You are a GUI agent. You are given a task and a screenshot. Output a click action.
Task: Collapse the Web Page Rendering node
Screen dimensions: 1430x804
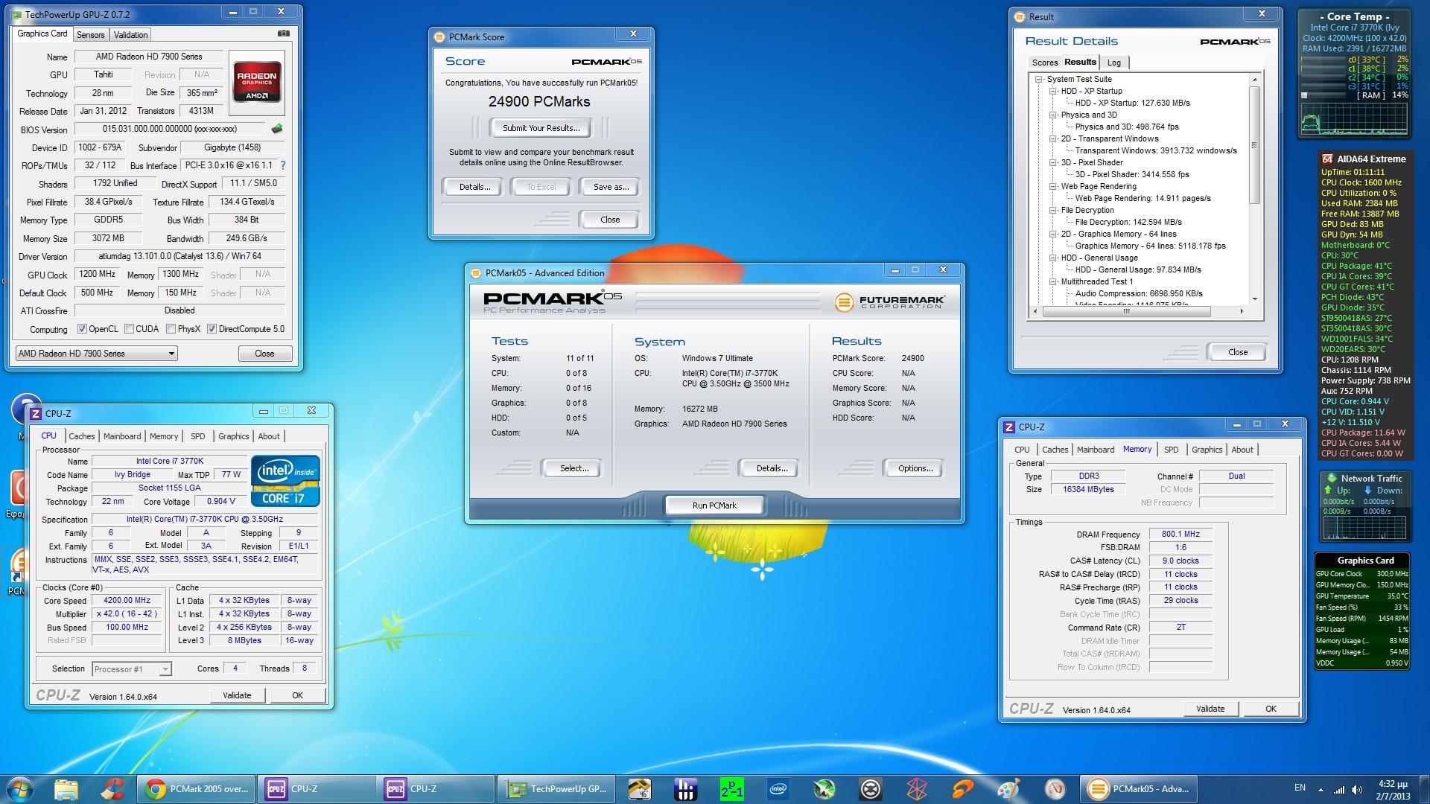(x=1053, y=186)
